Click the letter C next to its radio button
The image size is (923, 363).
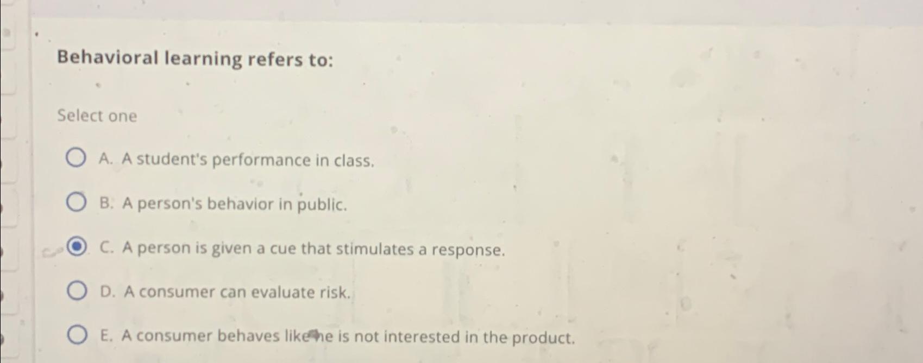click(x=106, y=249)
